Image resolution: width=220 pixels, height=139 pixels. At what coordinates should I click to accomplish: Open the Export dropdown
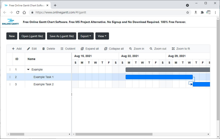(x=86, y=36)
